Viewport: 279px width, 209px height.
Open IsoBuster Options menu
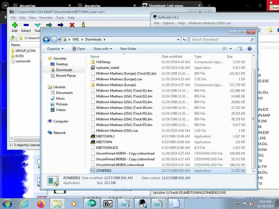168,23
